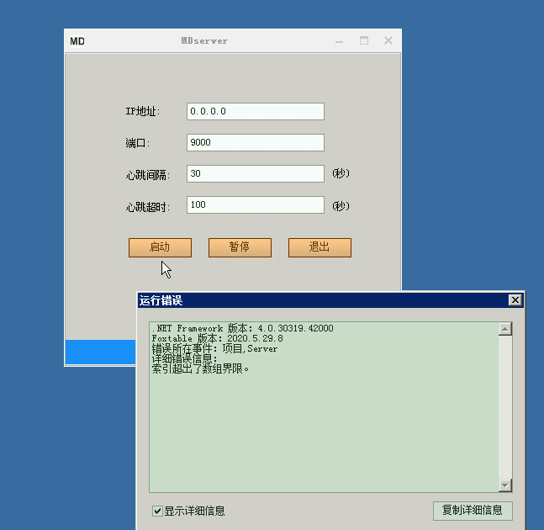Screen dimensions: 544x530
Task: Click the IP地址: label
Action: pos(143,111)
